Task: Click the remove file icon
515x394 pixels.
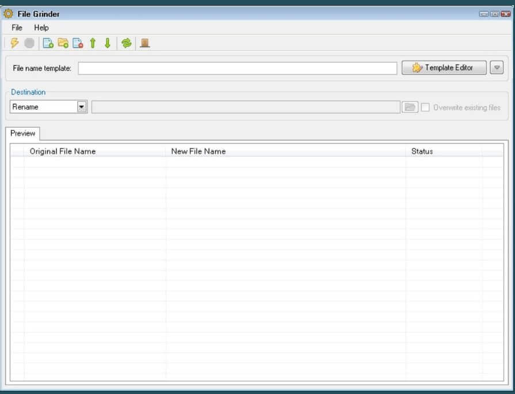Action: (x=78, y=43)
